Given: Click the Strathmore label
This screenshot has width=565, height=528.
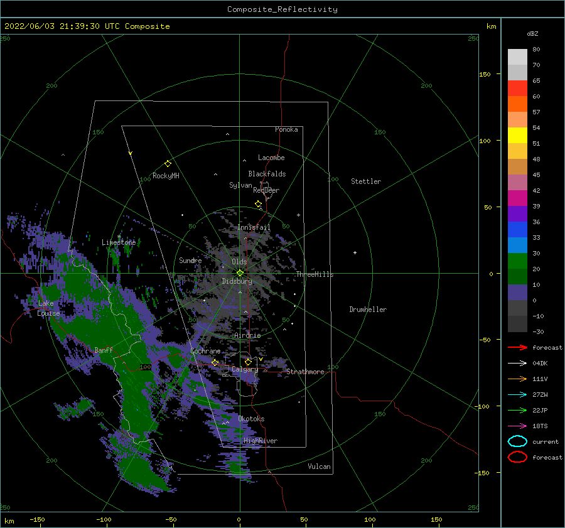Looking at the screenshot, I should (305, 372).
